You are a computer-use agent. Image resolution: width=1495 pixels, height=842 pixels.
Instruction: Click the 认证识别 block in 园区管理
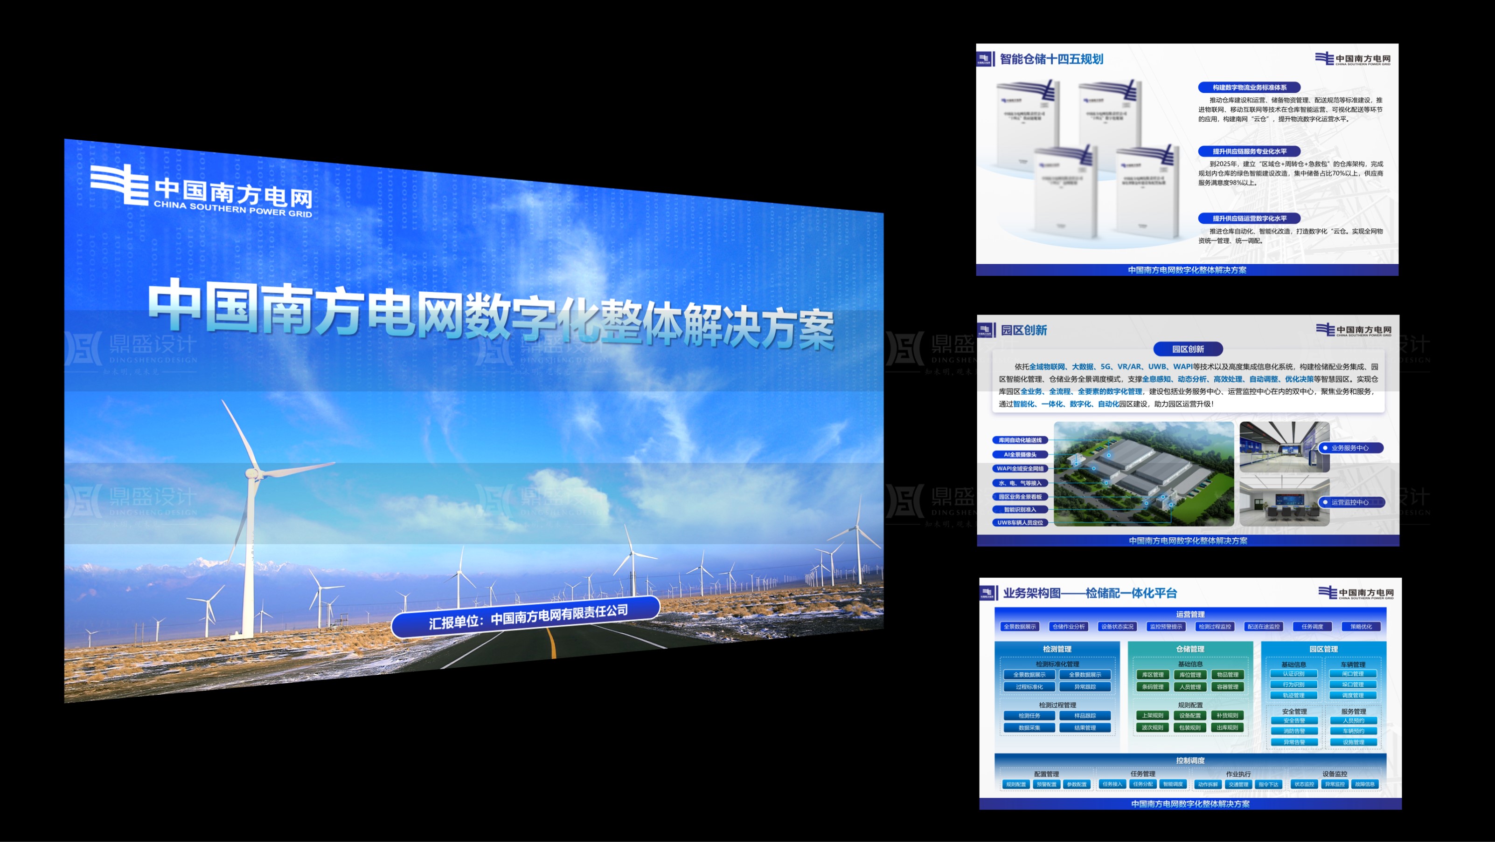coord(1293,674)
